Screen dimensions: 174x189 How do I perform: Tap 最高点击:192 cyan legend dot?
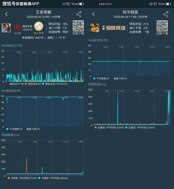pyautogui.click(x=43, y=84)
